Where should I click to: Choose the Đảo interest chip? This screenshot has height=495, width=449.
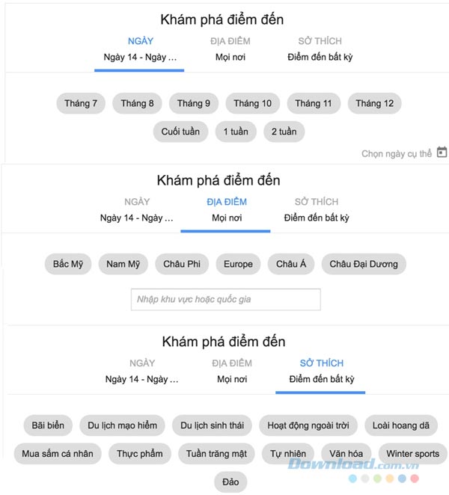point(230,482)
